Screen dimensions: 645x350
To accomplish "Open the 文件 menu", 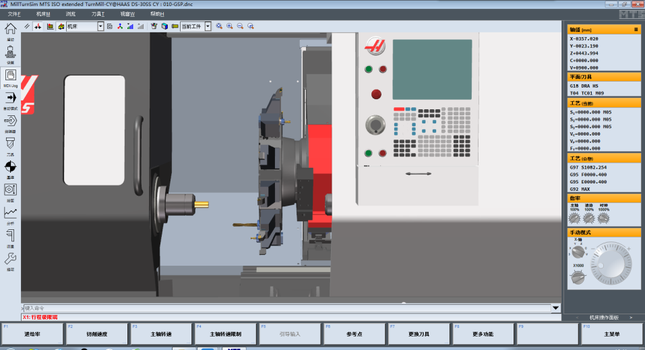I will [14, 13].
